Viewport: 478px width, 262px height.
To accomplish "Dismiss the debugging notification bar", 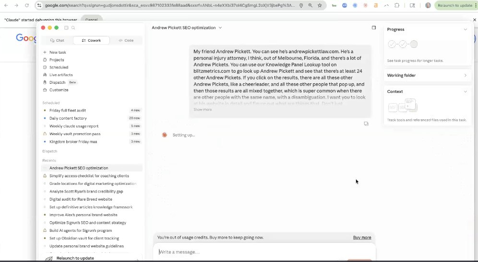I will coord(474,20).
